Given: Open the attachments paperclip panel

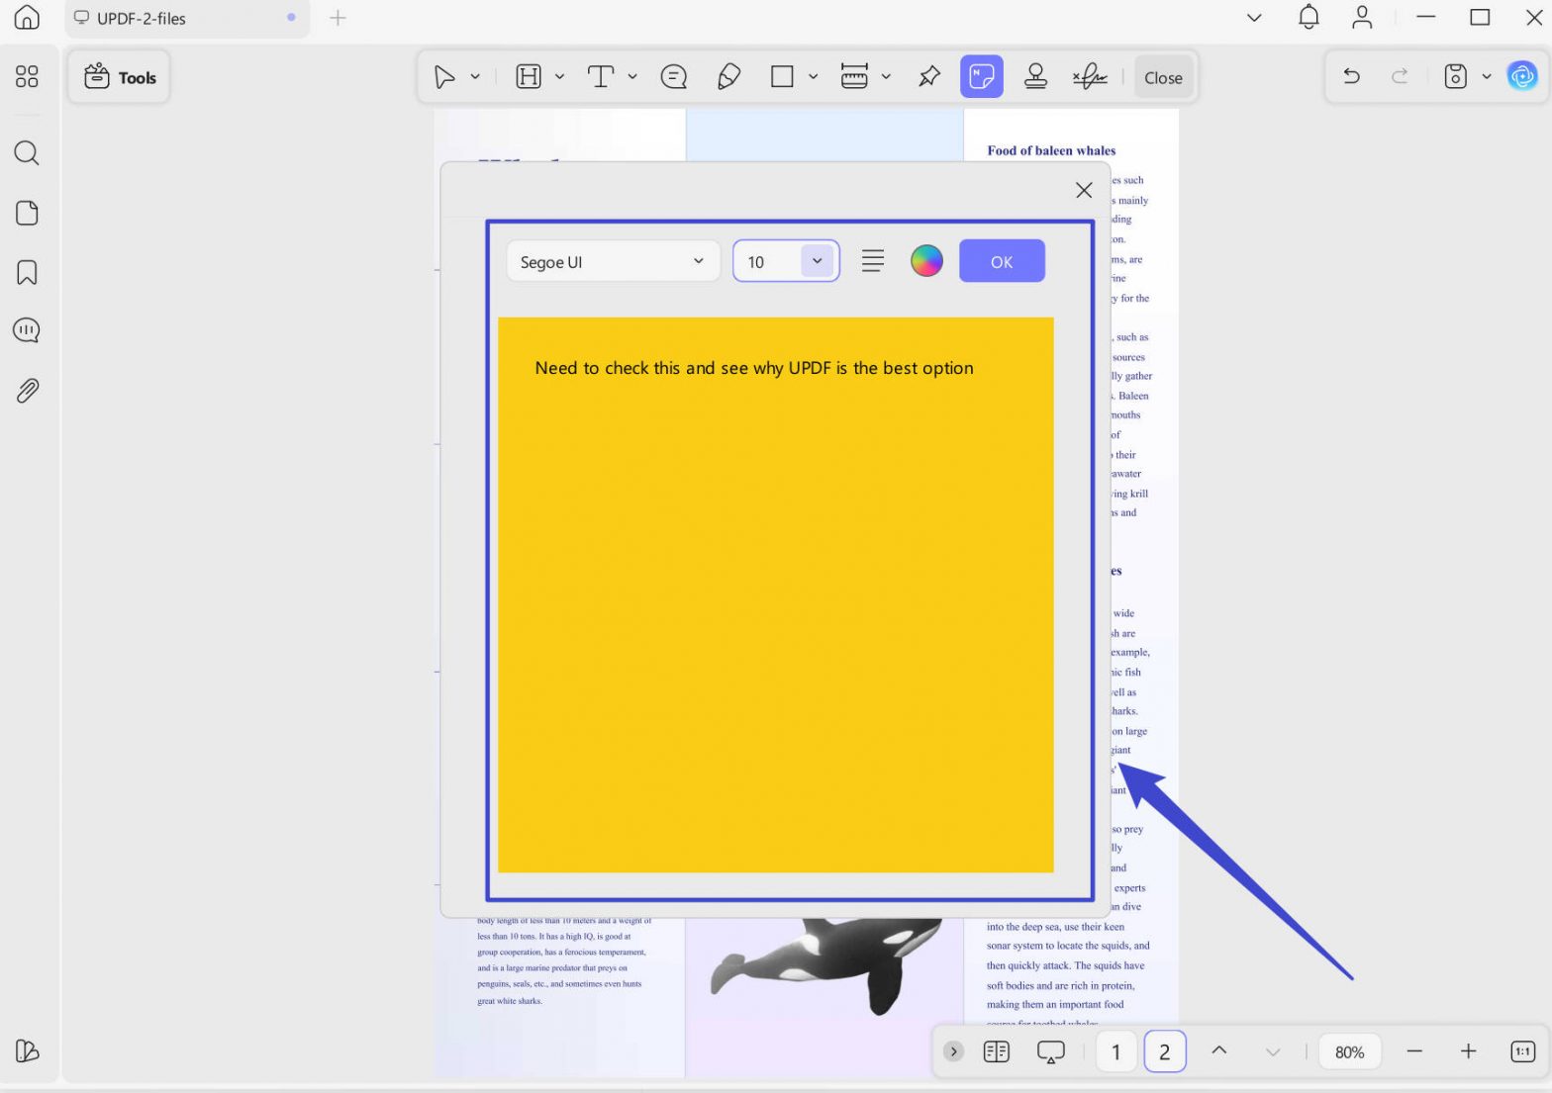Looking at the screenshot, I should (x=27, y=391).
